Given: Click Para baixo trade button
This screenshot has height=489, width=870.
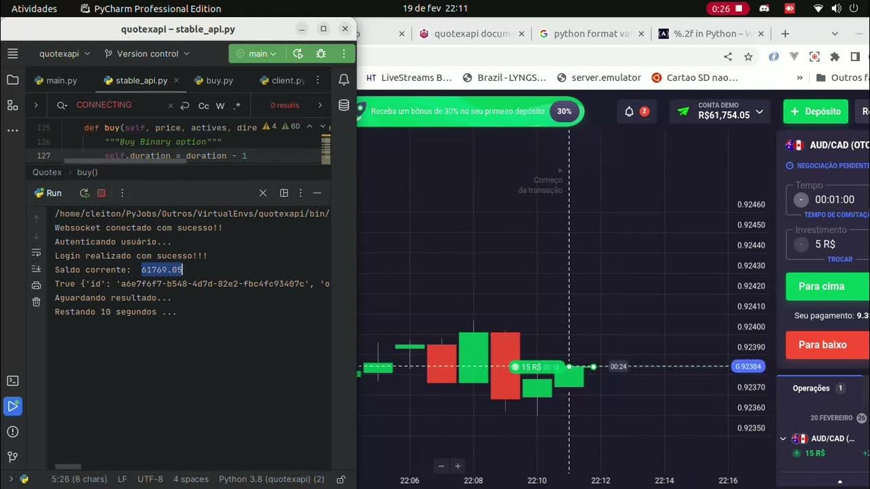Looking at the screenshot, I should (x=828, y=344).
